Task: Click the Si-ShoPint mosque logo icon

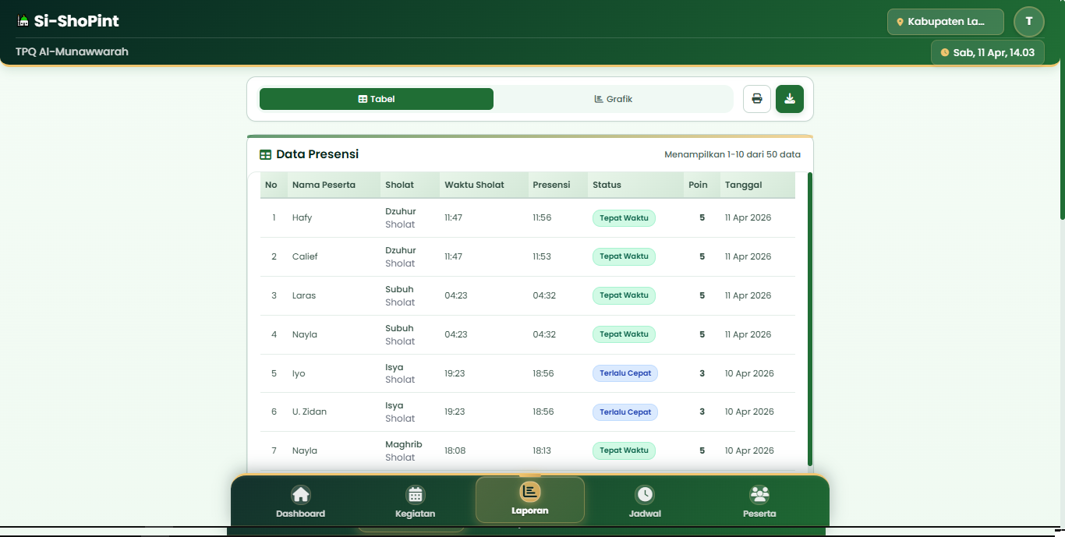Action: (23, 21)
